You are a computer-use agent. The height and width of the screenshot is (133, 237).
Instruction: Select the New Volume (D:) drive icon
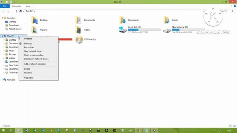167,31
